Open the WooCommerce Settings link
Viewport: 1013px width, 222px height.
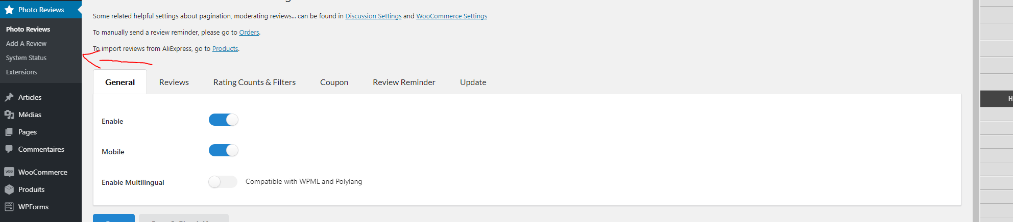pyautogui.click(x=451, y=16)
